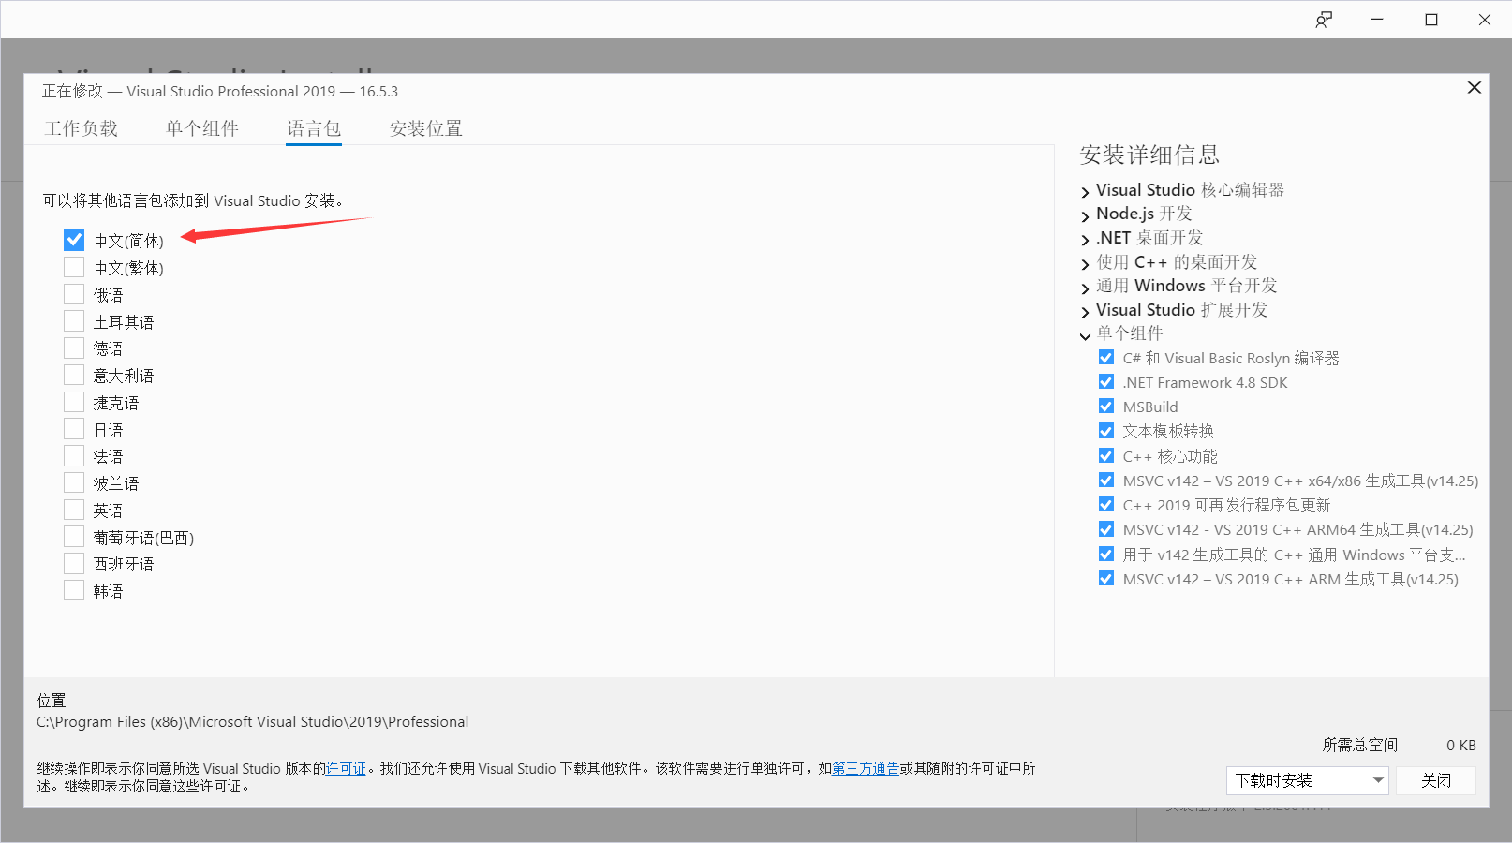Enable the 日语 language pack
The width and height of the screenshot is (1512, 843).
(x=74, y=428)
